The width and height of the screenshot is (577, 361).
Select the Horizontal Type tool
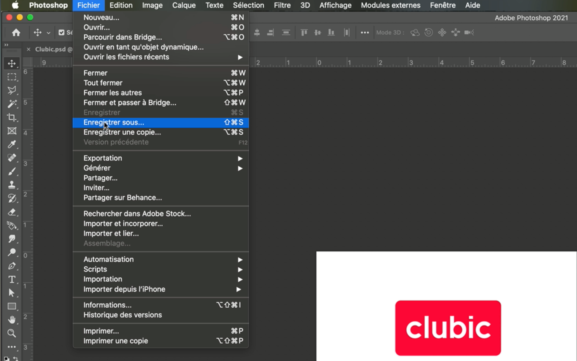pos(12,279)
